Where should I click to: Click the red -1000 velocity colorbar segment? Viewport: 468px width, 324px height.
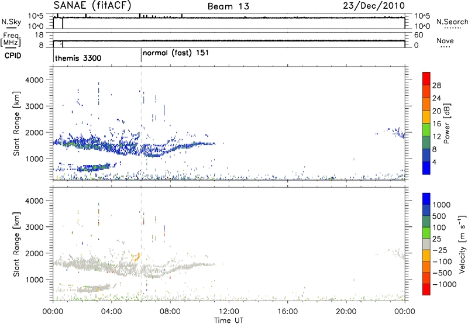click(x=426, y=289)
